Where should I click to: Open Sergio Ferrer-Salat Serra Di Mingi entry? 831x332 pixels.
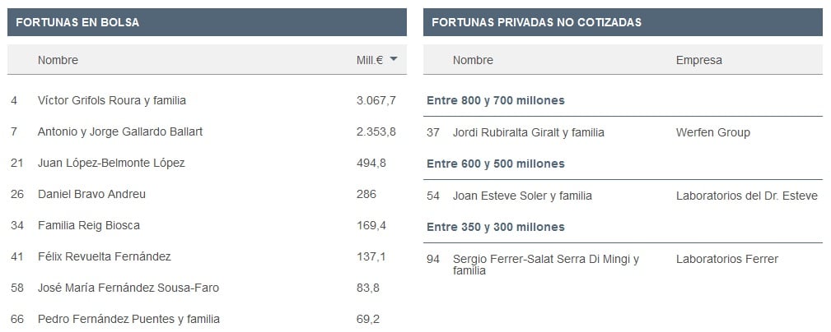pyautogui.click(x=546, y=265)
